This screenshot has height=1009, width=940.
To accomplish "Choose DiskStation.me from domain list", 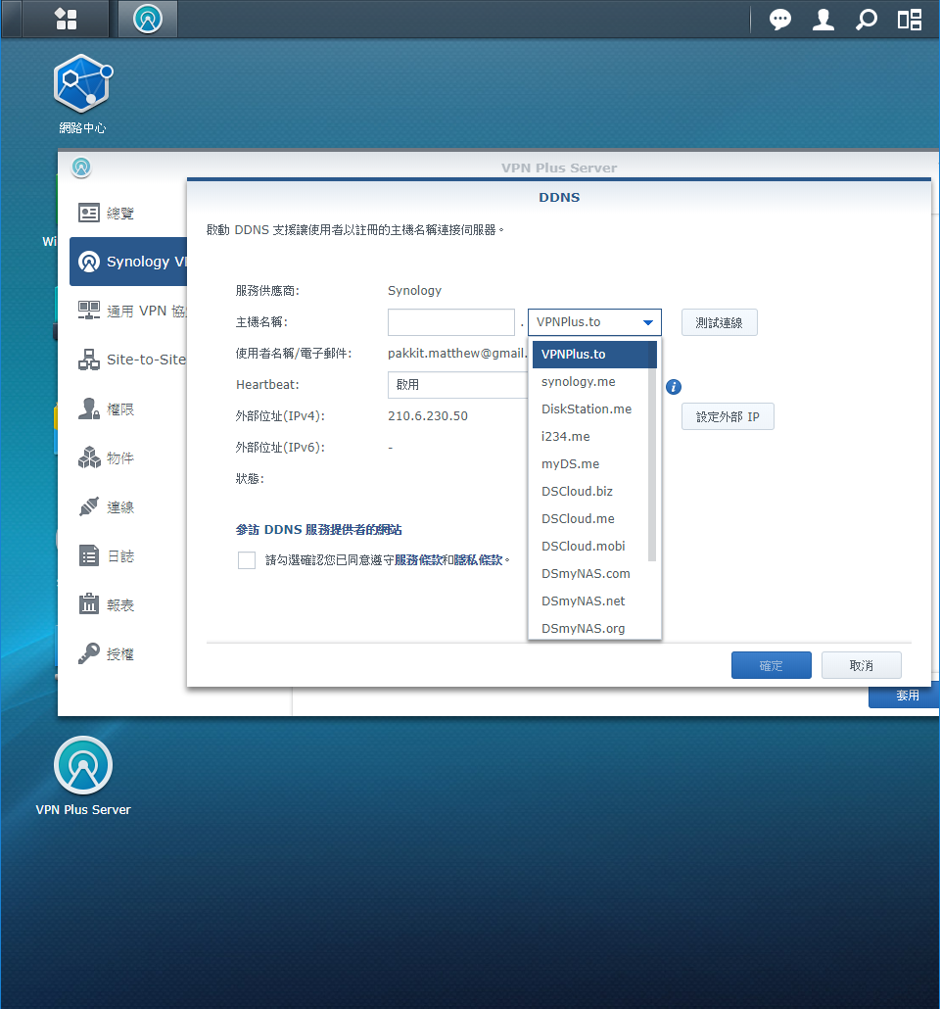I will coord(590,409).
